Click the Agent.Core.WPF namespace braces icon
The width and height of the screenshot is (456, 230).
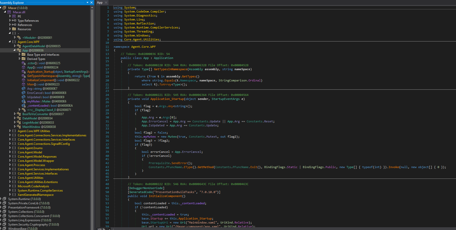point(14,42)
